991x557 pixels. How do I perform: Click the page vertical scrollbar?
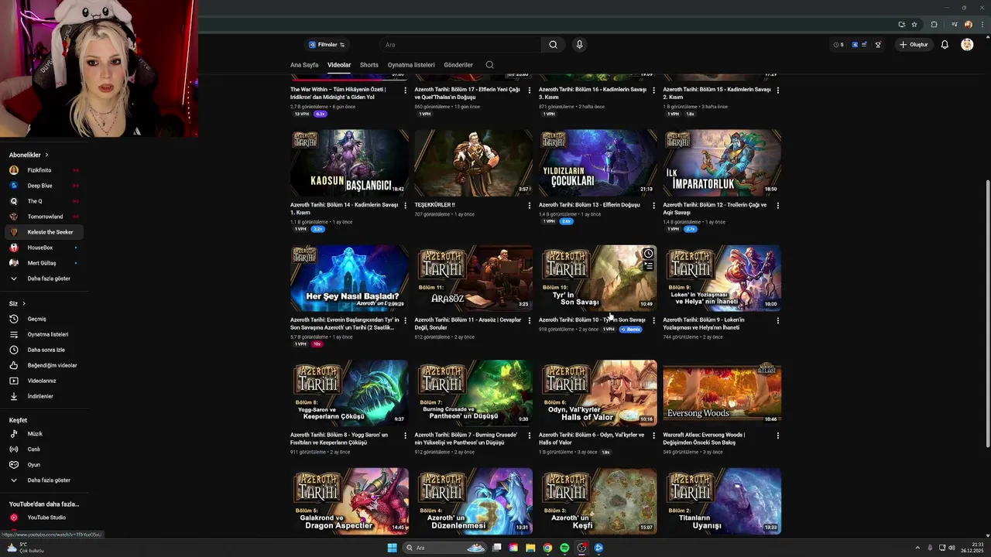[x=988, y=313]
